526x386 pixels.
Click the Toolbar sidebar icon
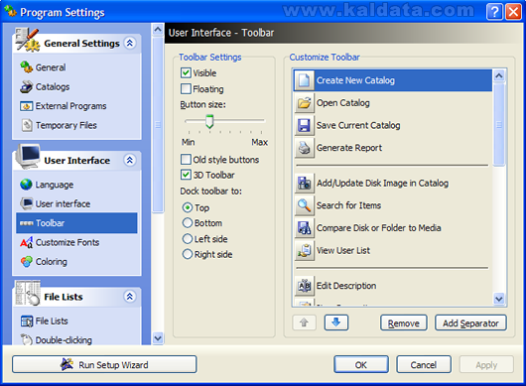(26, 223)
